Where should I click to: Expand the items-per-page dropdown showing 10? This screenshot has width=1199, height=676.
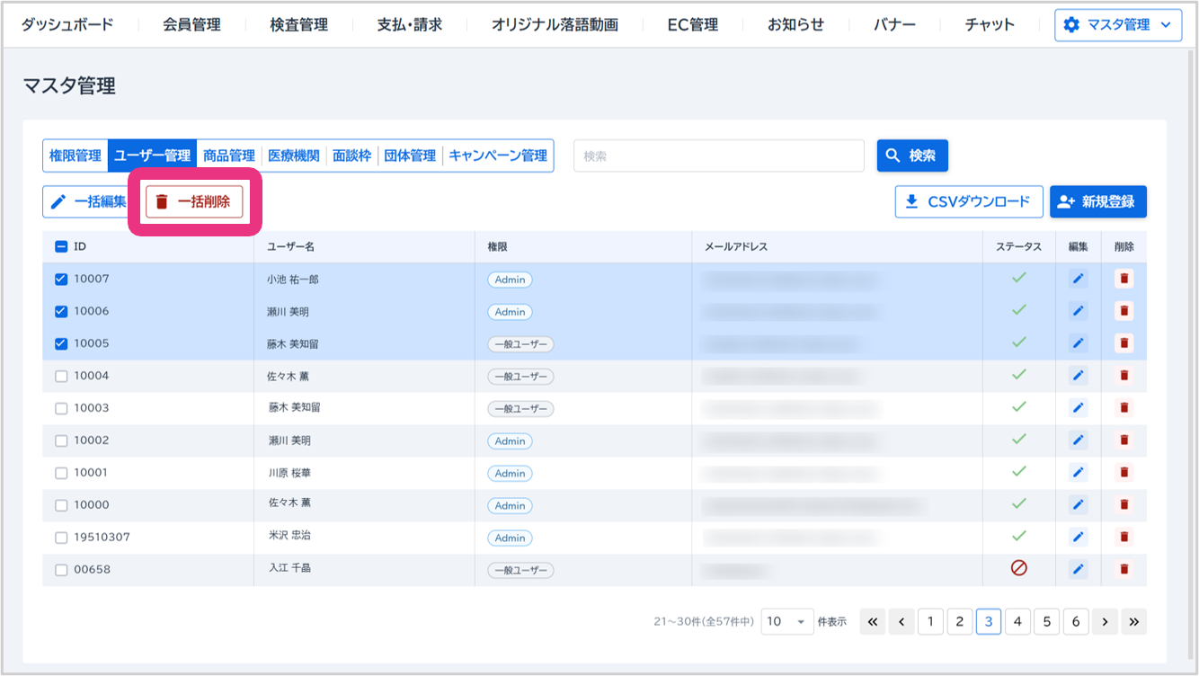click(x=786, y=621)
